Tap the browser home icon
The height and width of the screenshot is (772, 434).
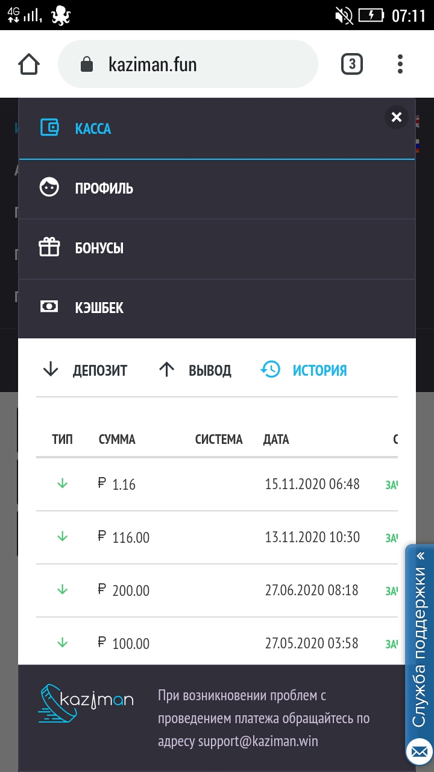pyautogui.click(x=29, y=64)
